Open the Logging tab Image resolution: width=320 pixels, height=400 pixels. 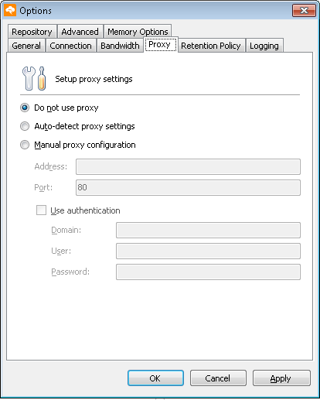coord(264,46)
